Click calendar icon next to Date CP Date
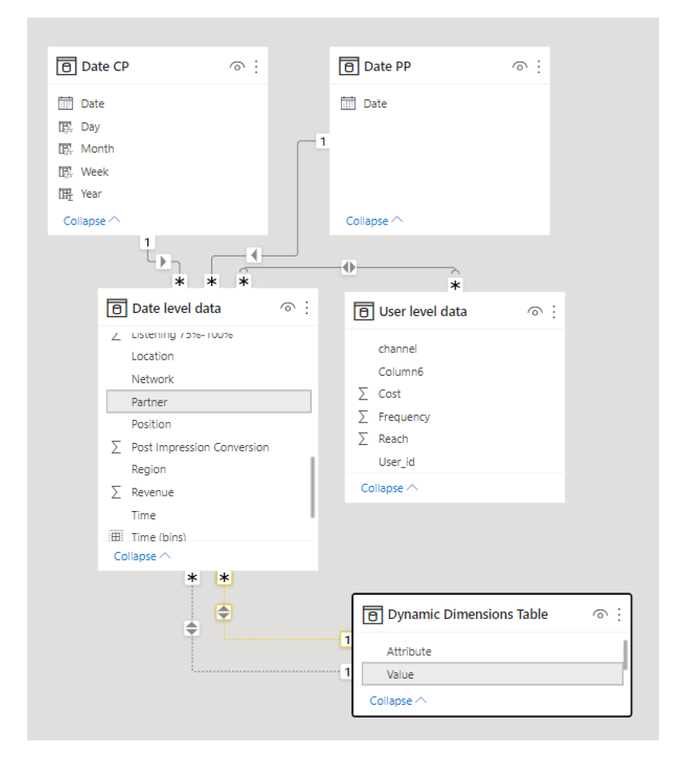Screen dimensions: 686x758 point(65,103)
